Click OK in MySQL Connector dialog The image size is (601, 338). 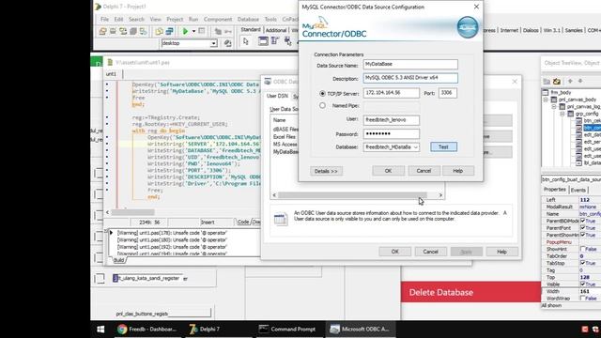388,171
